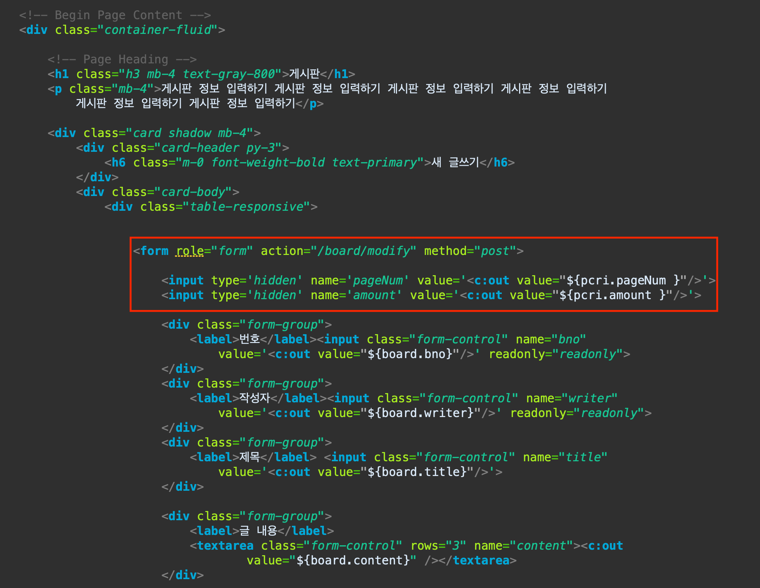This screenshot has width=760, height=588.
Task: Click the ${board.title} expression
Action: click(417, 472)
